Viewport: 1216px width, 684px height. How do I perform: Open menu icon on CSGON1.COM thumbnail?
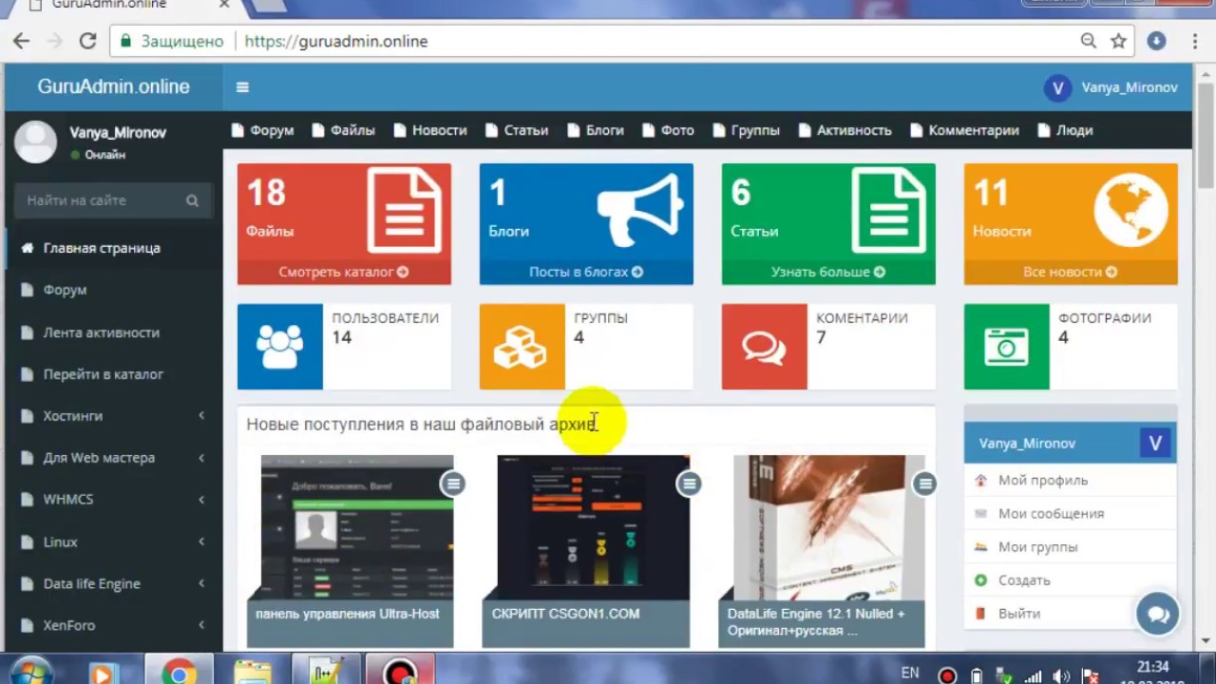[689, 484]
